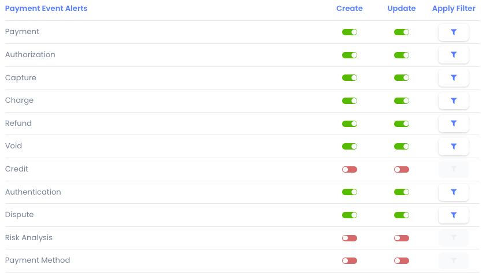Switch off Authentication Create toggle
The width and height of the screenshot is (486, 276).
click(x=350, y=192)
